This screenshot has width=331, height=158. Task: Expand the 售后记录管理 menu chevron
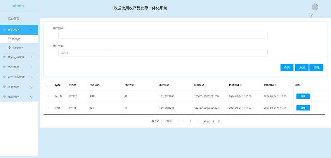31,57
